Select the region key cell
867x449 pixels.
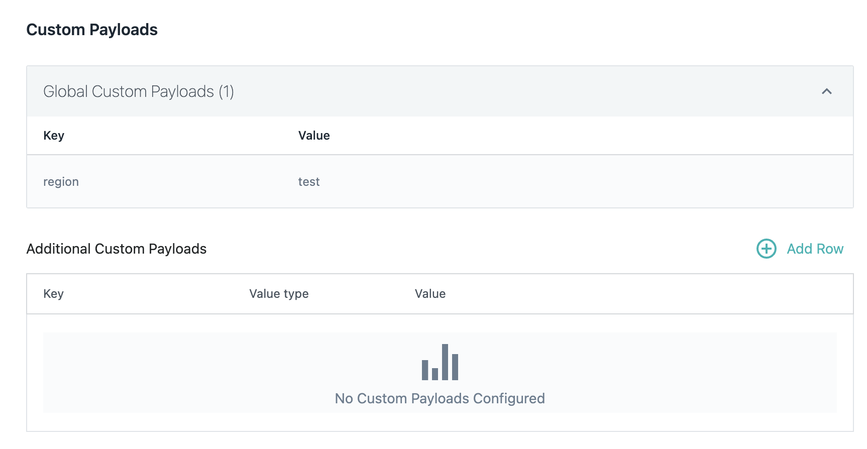[x=61, y=182]
